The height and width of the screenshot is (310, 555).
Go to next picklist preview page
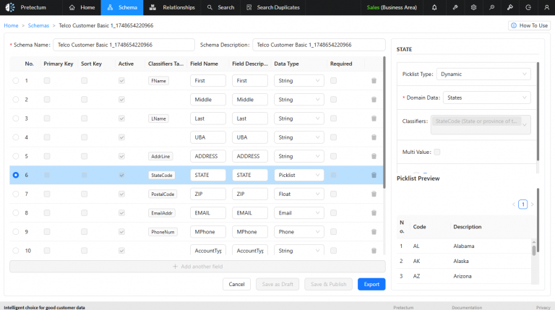[532, 204]
